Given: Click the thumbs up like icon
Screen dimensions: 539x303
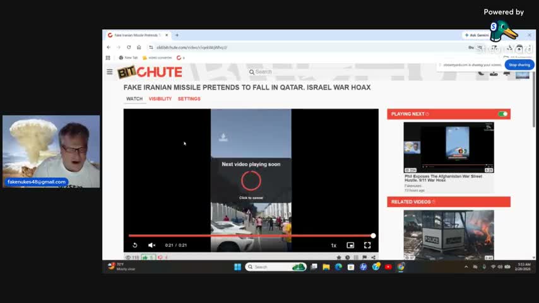Looking at the screenshot, I should [145, 258].
